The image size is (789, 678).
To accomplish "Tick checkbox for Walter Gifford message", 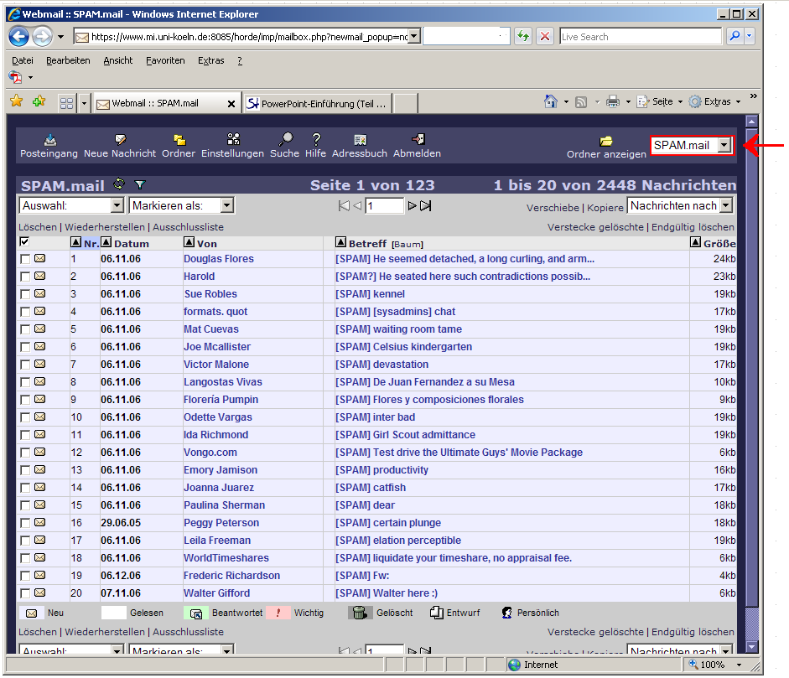I will tap(25, 593).
